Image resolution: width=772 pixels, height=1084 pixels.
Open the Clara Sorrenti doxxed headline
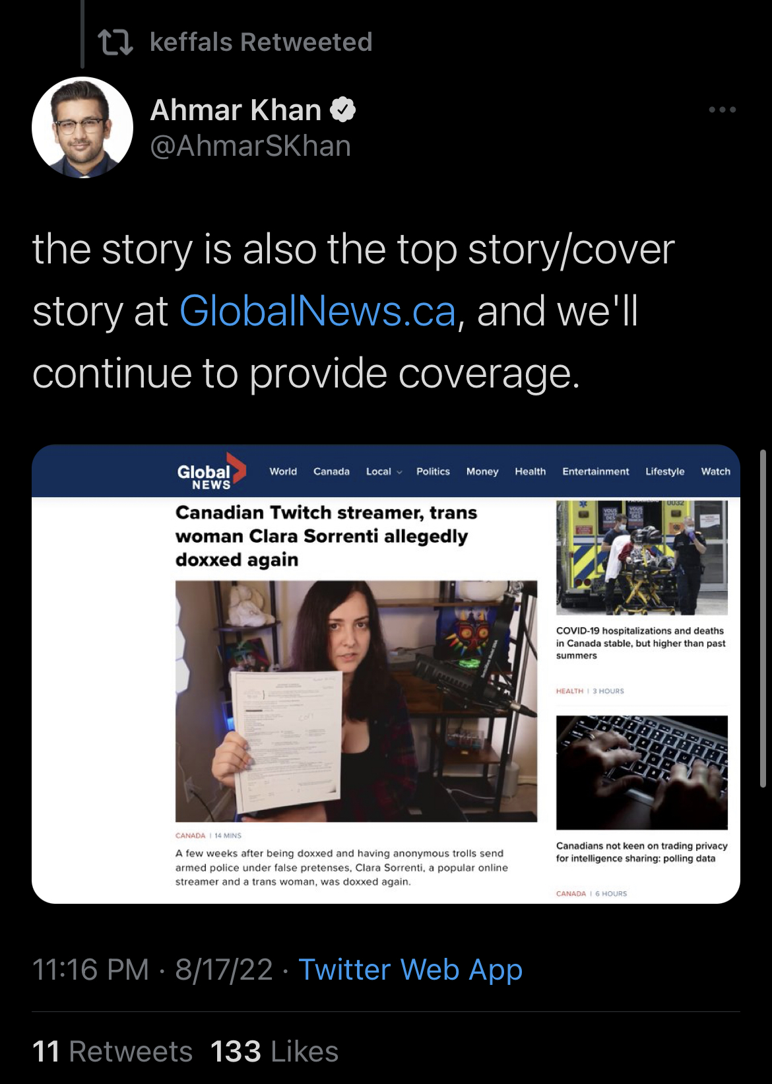(326, 536)
